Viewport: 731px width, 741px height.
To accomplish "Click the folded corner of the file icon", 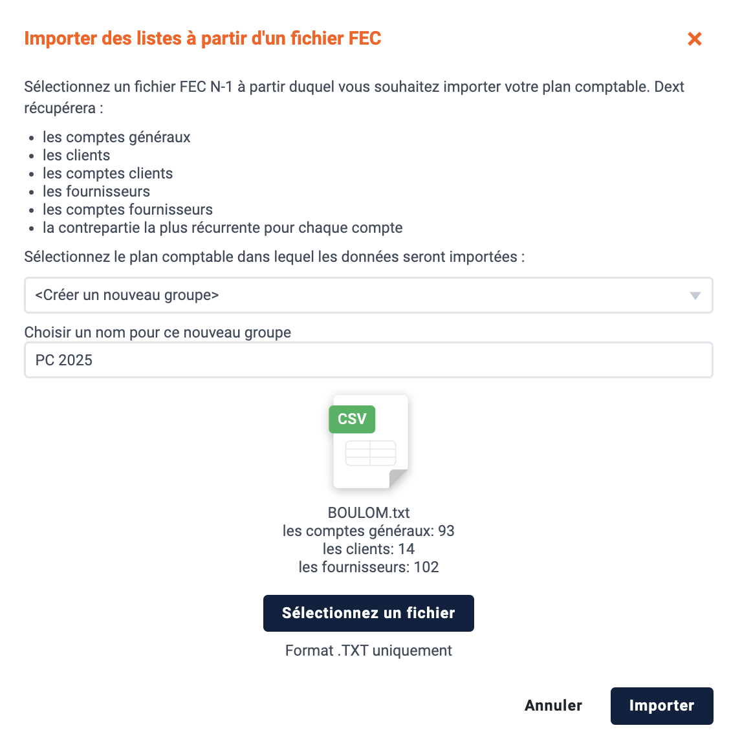I will 398,478.
